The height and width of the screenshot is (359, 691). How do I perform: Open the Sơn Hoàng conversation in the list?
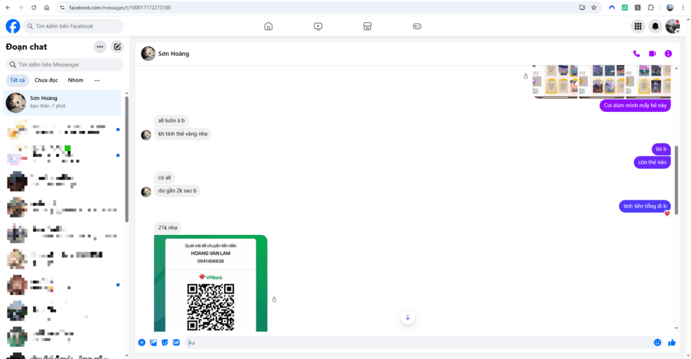pos(62,103)
